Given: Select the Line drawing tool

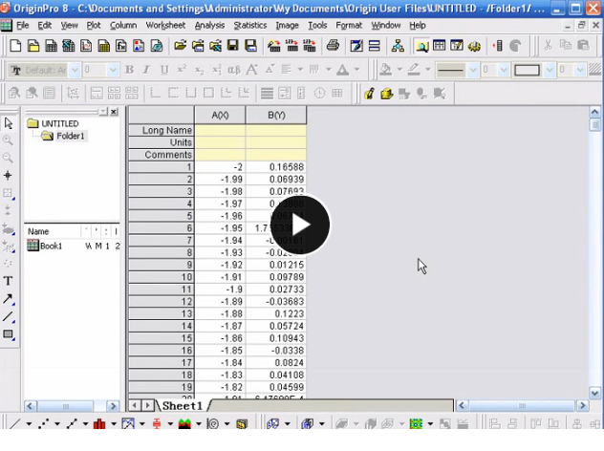Looking at the screenshot, I should 8,316.
